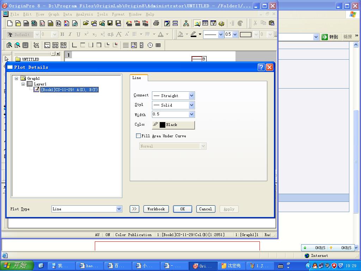The width and height of the screenshot is (361, 271).
Task: Open the Black line color picker
Action: (173, 125)
